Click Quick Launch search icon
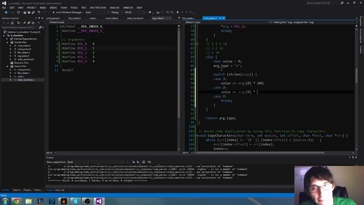 [342, 3]
